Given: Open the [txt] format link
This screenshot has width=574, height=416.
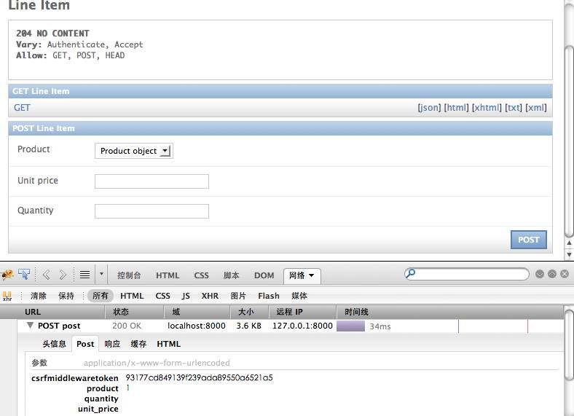Looking at the screenshot, I should click(514, 108).
